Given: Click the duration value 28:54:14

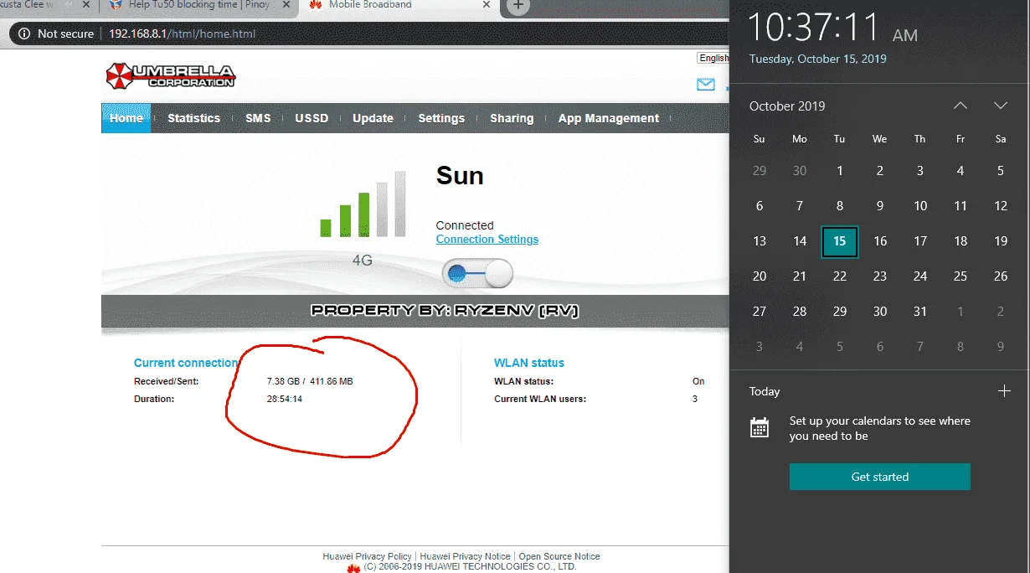Looking at the screenshot, I should point(285,399).
